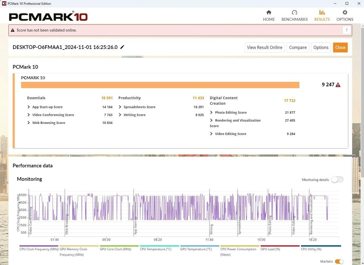Screen dimensions: 364x265
Task: Expand Video Editing Score
Action: [211, 134]
